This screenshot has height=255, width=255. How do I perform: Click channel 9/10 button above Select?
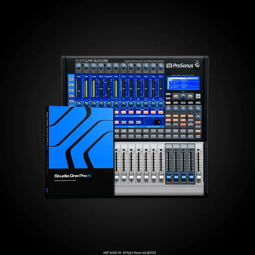pos(138,131)
